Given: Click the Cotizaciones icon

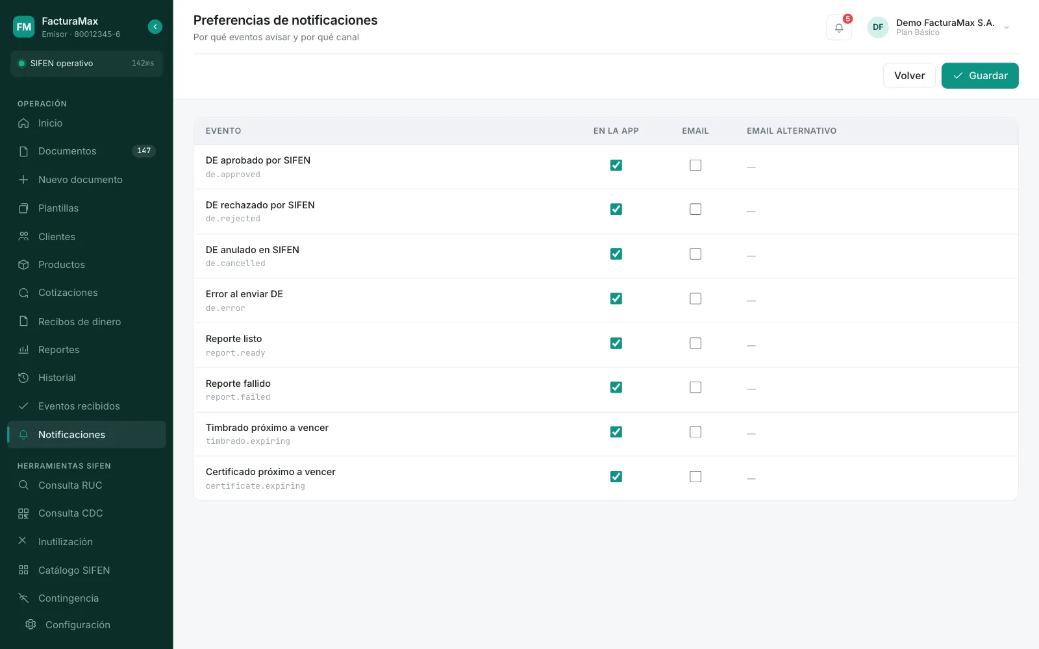Looking at the screenshot, I should click(x=23, y=293).
